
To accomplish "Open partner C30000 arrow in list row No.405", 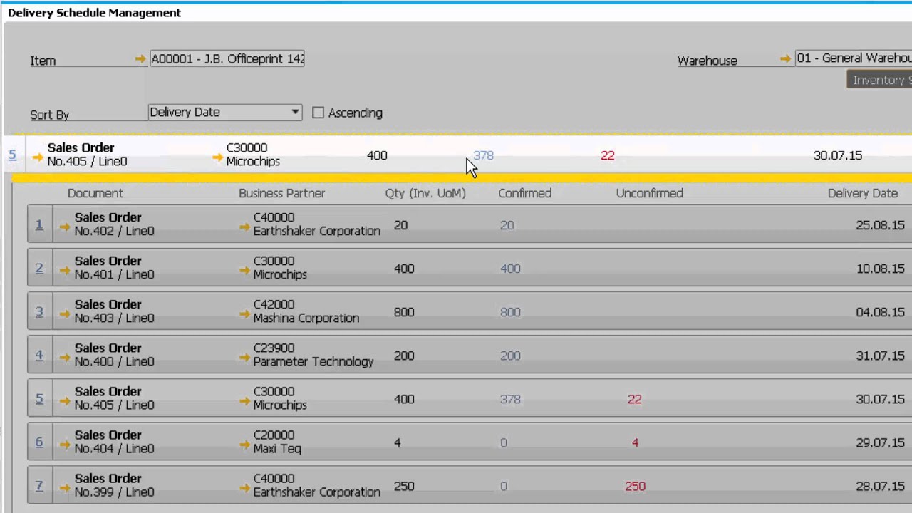I will (244, 401).
